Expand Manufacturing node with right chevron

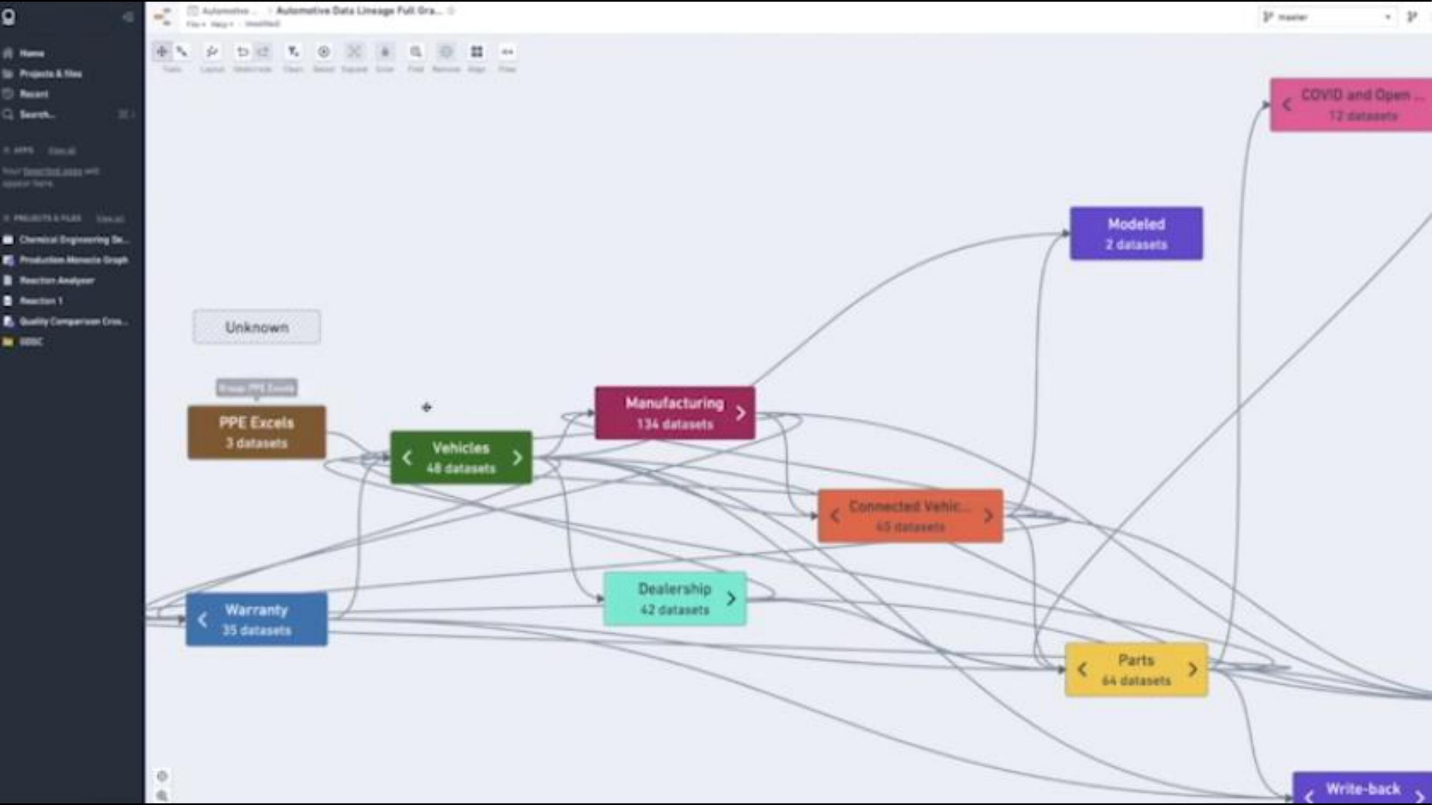[x=740, y=413]
